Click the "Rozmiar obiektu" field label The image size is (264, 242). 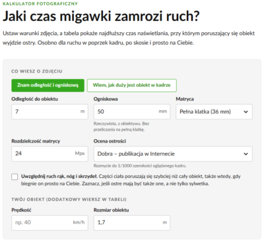pyautogui.click(x=112, y=210)
